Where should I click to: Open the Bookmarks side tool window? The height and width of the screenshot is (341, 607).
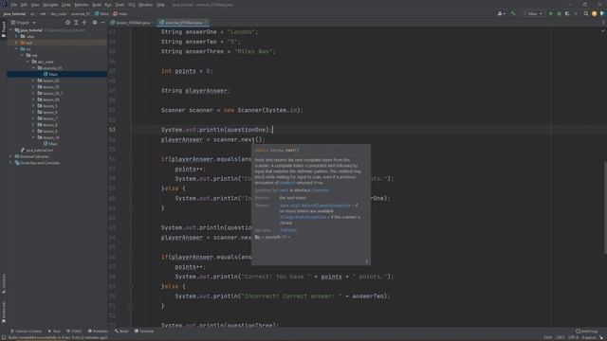[x=4, y=312]
